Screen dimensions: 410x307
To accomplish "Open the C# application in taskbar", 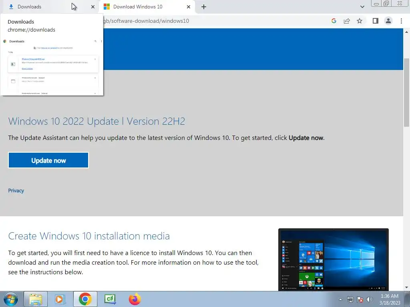I will pos(110,299).
